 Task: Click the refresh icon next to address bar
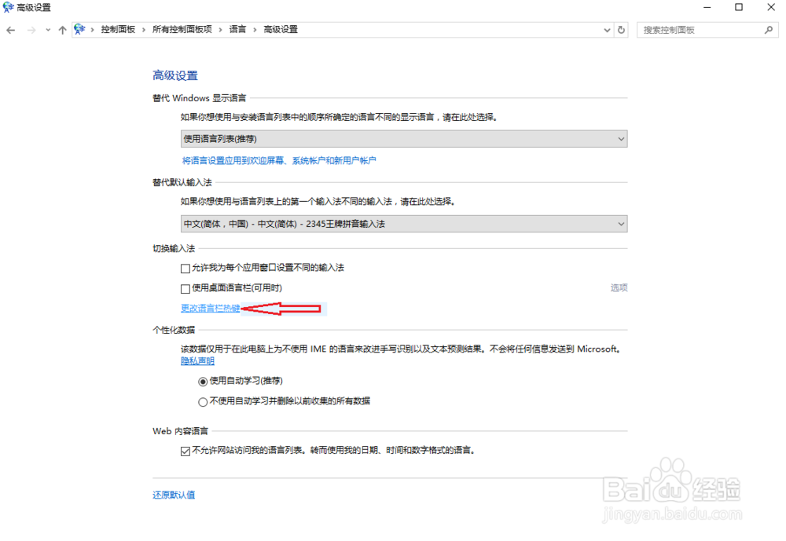(621, 29)
